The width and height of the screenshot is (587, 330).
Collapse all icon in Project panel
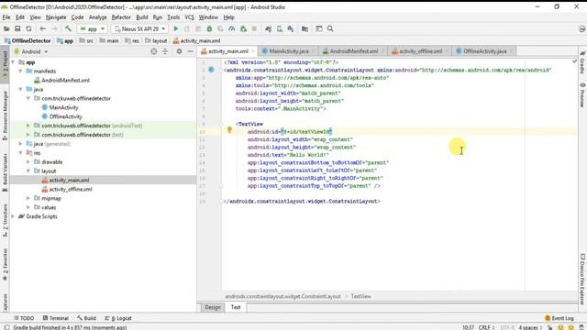[x=165, y=51]
